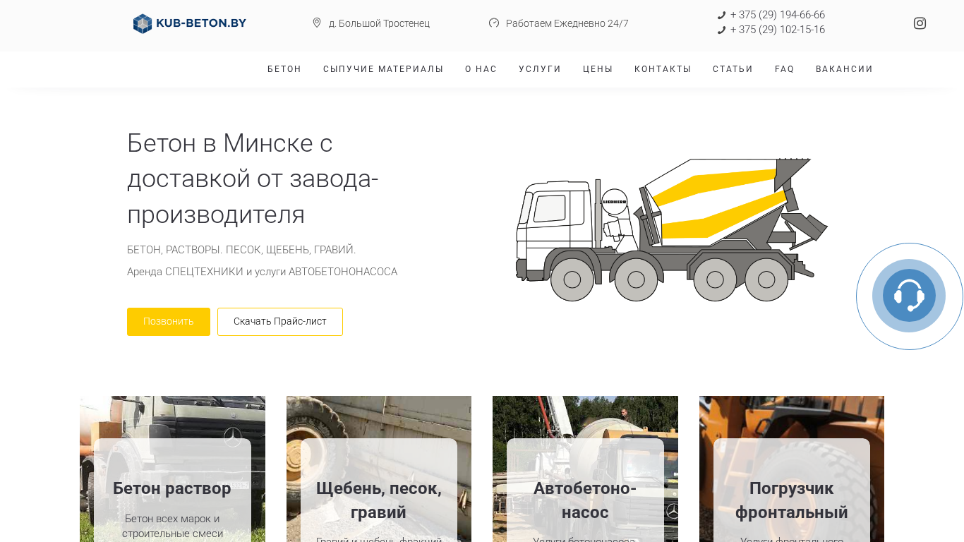Go to the О НАС page
Screen dimensions: 964x542
(481, 69)
